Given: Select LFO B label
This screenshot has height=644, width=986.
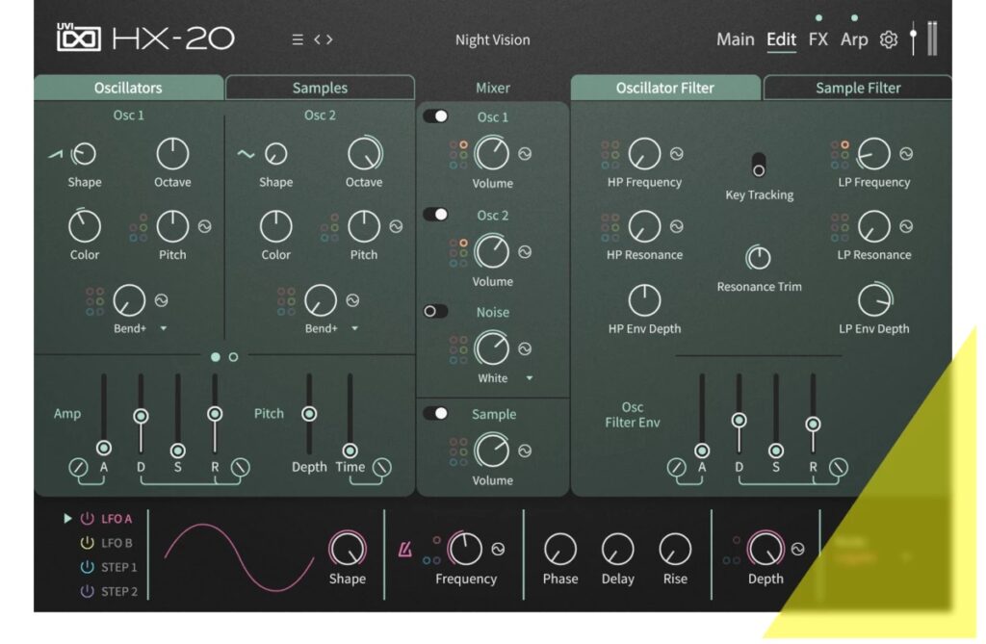Looking at the screenshot, I should click(117, 543).
